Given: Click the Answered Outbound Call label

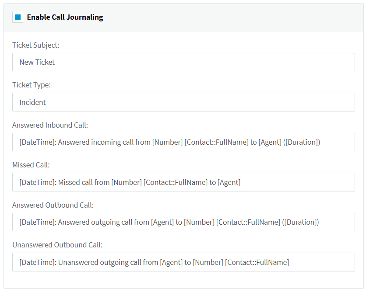Looking at the screenshot, I should pos(53,205).
